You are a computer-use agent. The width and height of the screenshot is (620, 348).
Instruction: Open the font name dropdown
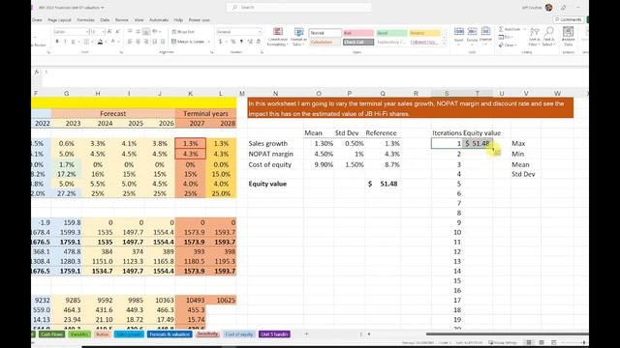click(87, 32)
